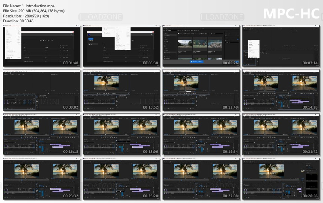Click the thumbnail stamped 00:16:18
Screen dimensions: 323x203
click(41, 134)
